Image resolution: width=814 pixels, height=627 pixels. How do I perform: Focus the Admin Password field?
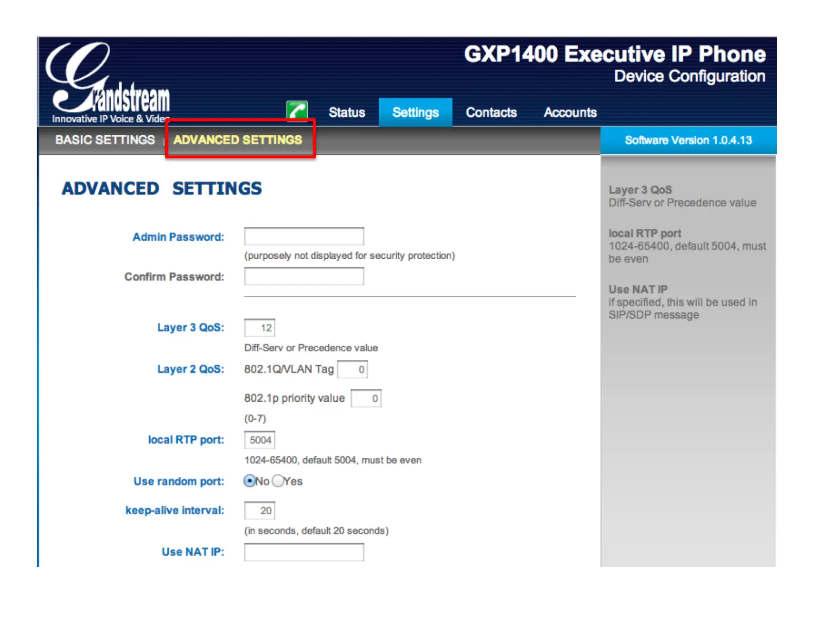point(304,237)
